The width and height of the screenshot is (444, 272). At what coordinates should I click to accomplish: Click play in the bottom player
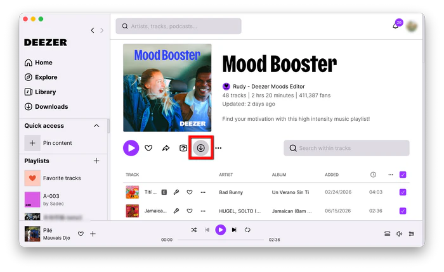point(221,230)
